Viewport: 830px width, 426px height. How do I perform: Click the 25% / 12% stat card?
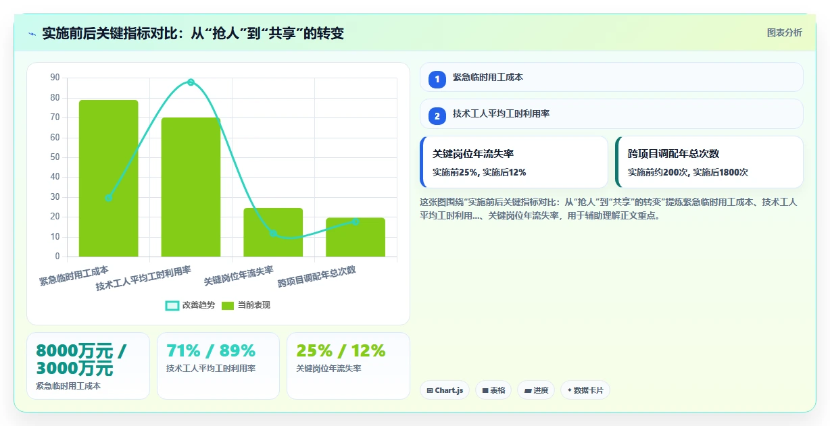coord(348,366)
